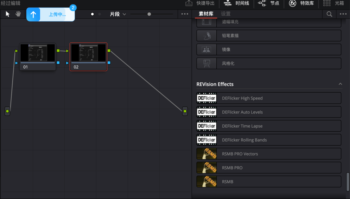
Task: Select the hand pan tool
Action: point(18,14)
